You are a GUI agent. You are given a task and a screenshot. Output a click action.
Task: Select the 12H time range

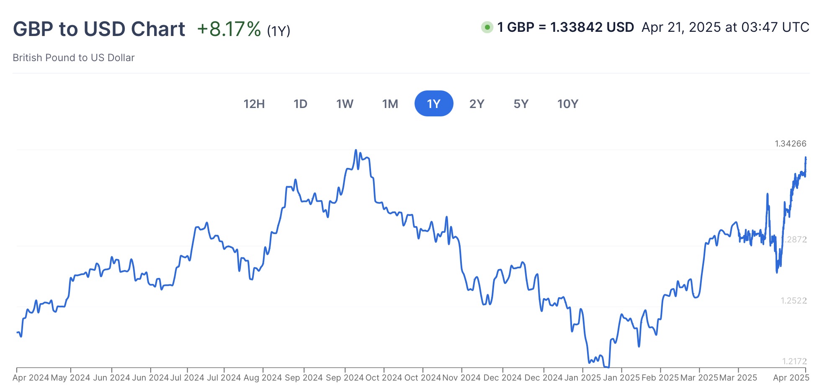point(254,104)
